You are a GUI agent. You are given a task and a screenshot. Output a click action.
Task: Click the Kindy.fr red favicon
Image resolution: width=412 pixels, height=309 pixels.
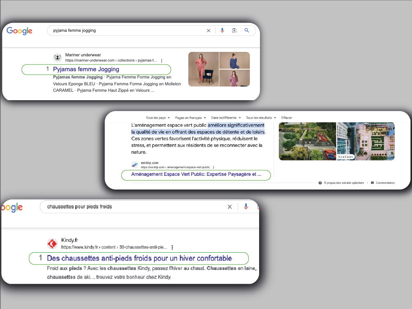(52, 243)
